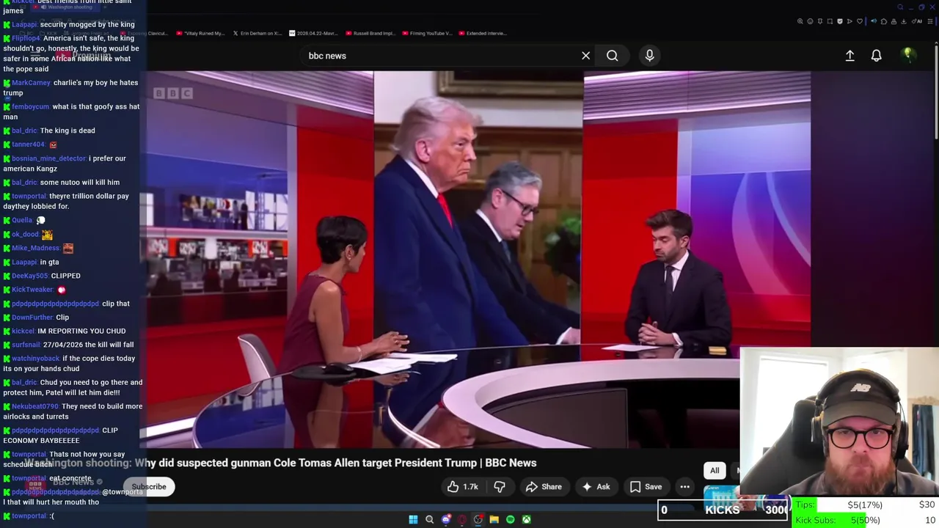Mute the tab via browser speaker icon
The image size is (939, 528).
click(874, 21)
